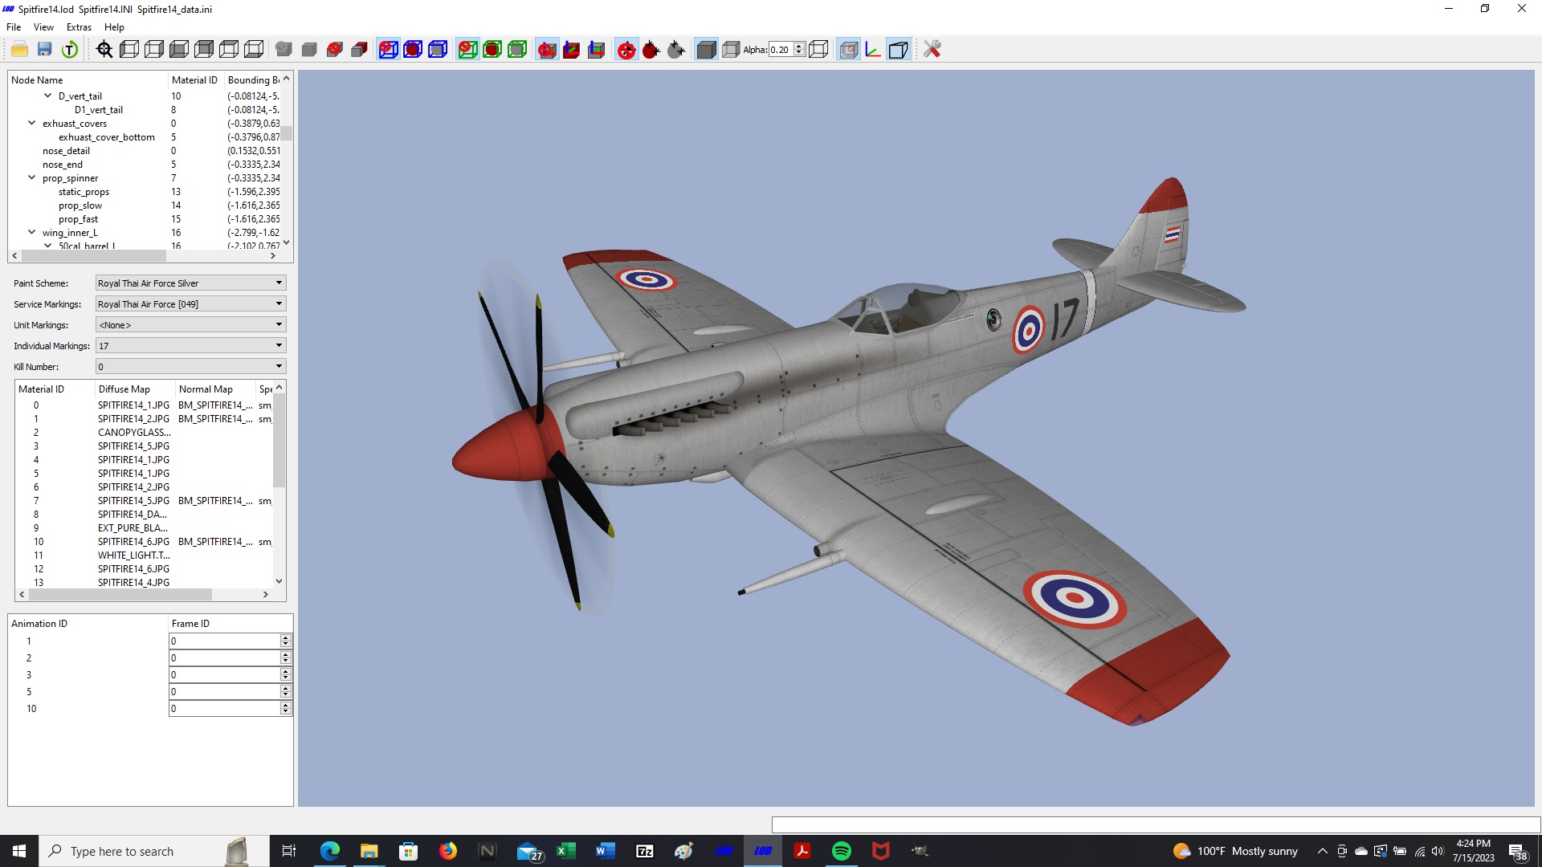Open Spotify from the taskbar
Screen dimensions: 1542x867
(841, 851)
